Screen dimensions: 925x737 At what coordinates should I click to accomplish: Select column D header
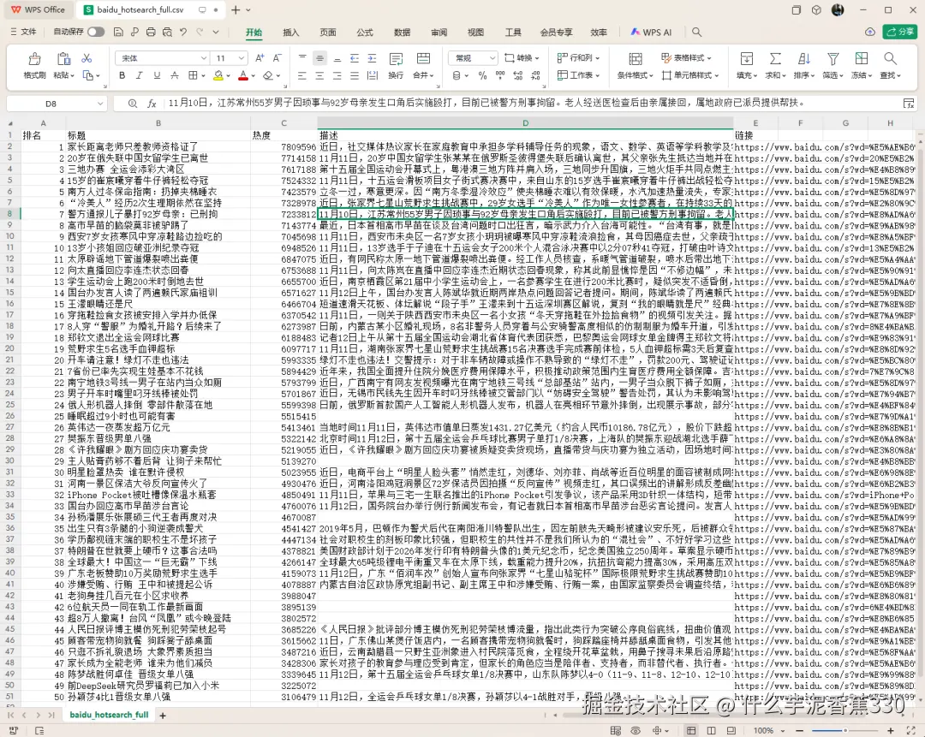[x=525, y=123]
